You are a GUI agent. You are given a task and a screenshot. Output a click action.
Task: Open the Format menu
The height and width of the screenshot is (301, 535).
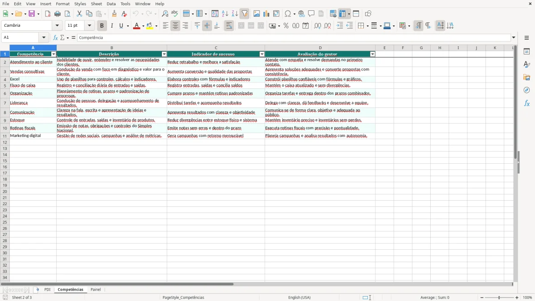click(63, 4)
